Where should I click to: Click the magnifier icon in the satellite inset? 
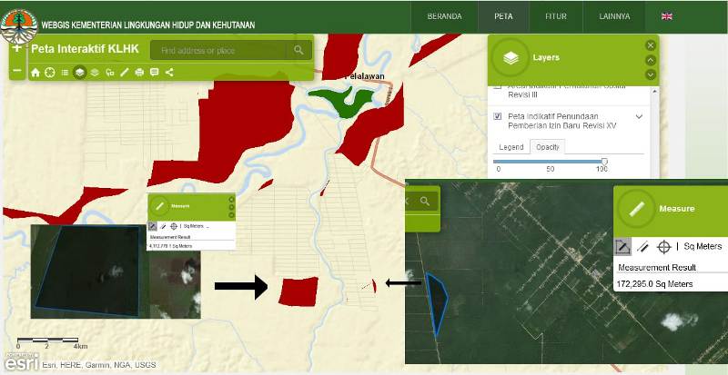(x=425, y=202)
